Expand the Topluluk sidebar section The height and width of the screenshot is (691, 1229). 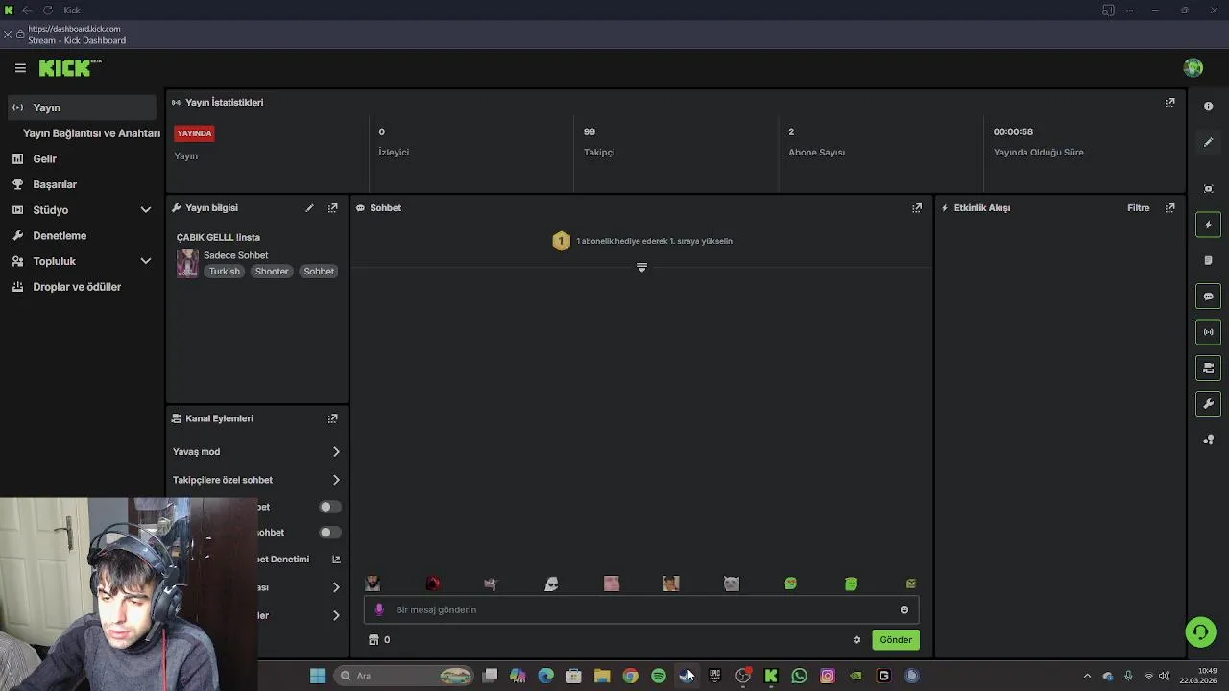[x=146, y=261]
